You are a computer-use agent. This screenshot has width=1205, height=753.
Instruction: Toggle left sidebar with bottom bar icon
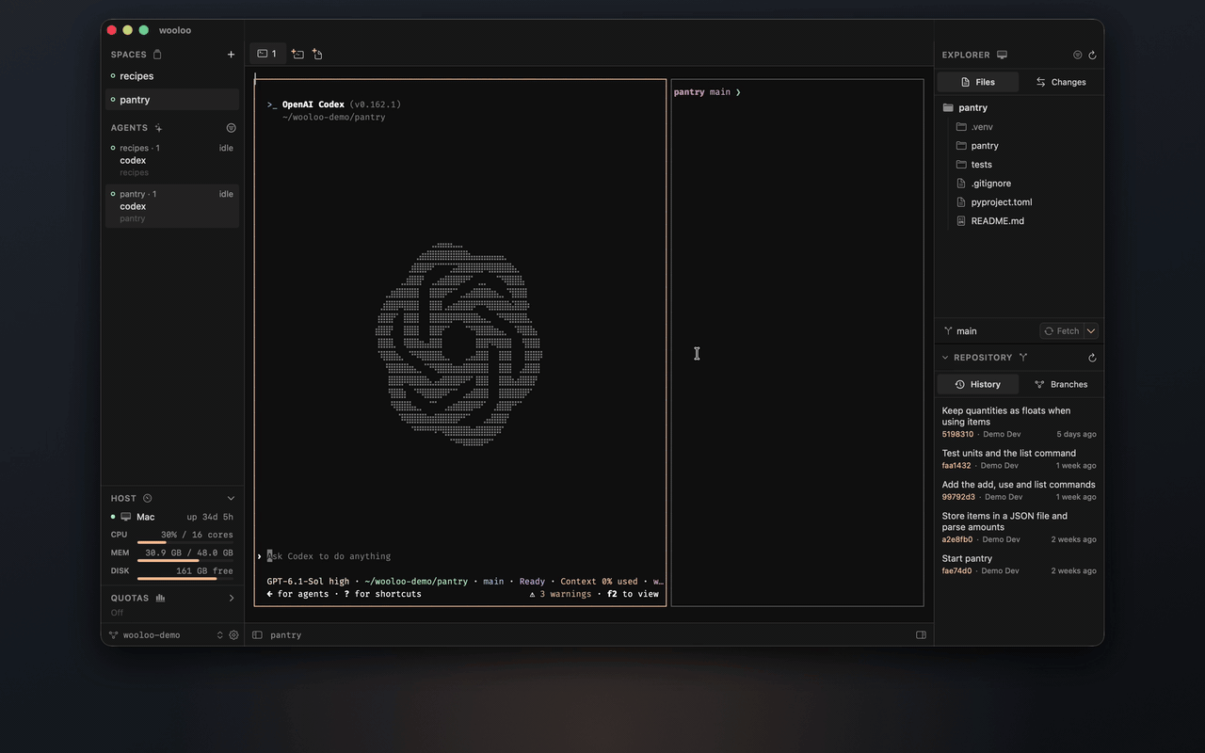click(x=257, y=635)
